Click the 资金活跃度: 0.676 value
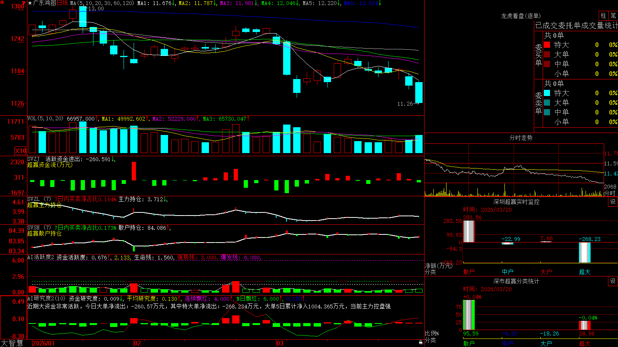The width and height of the screenshot is (618, 347). [82, 257]
